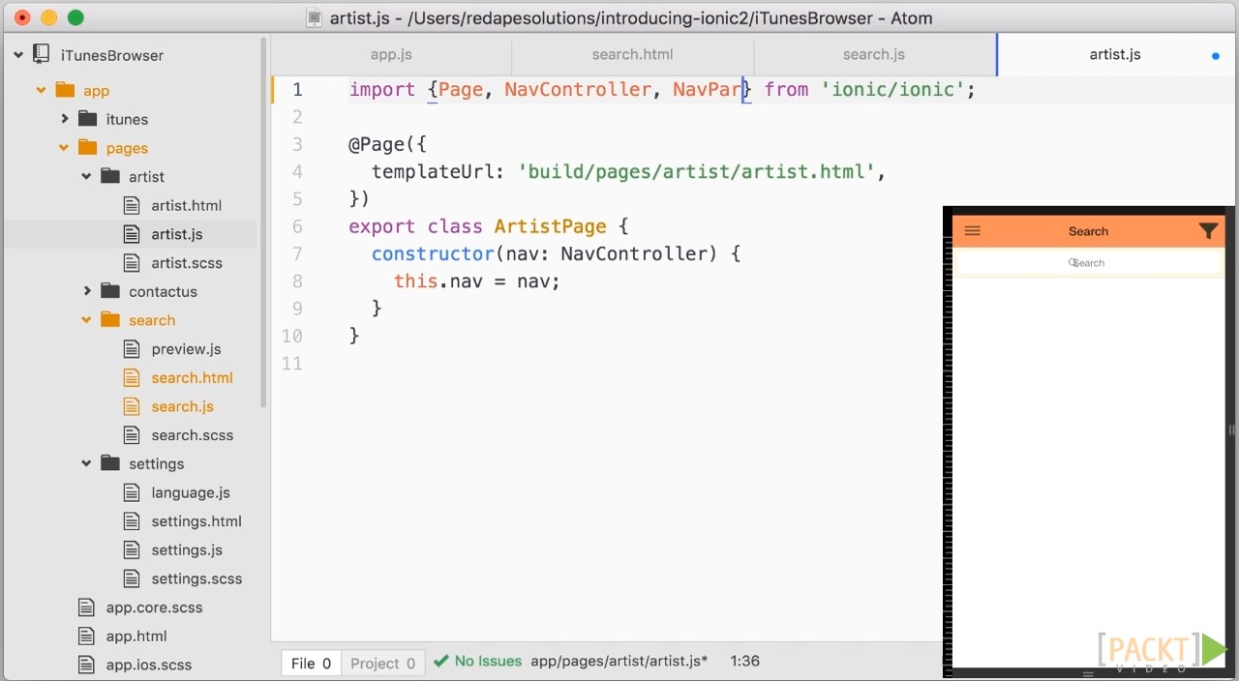
Task: Click the Search input in app preview
Action: [1088, 262]
